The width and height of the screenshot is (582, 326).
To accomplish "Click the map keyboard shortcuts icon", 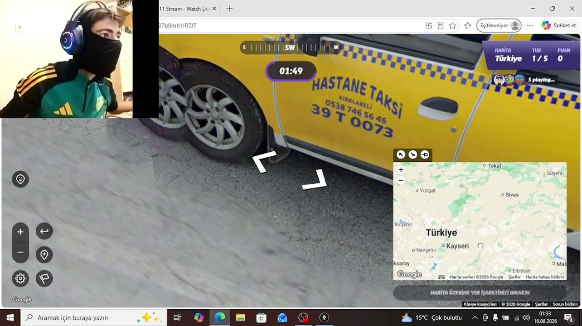I will tap(441, 277).
